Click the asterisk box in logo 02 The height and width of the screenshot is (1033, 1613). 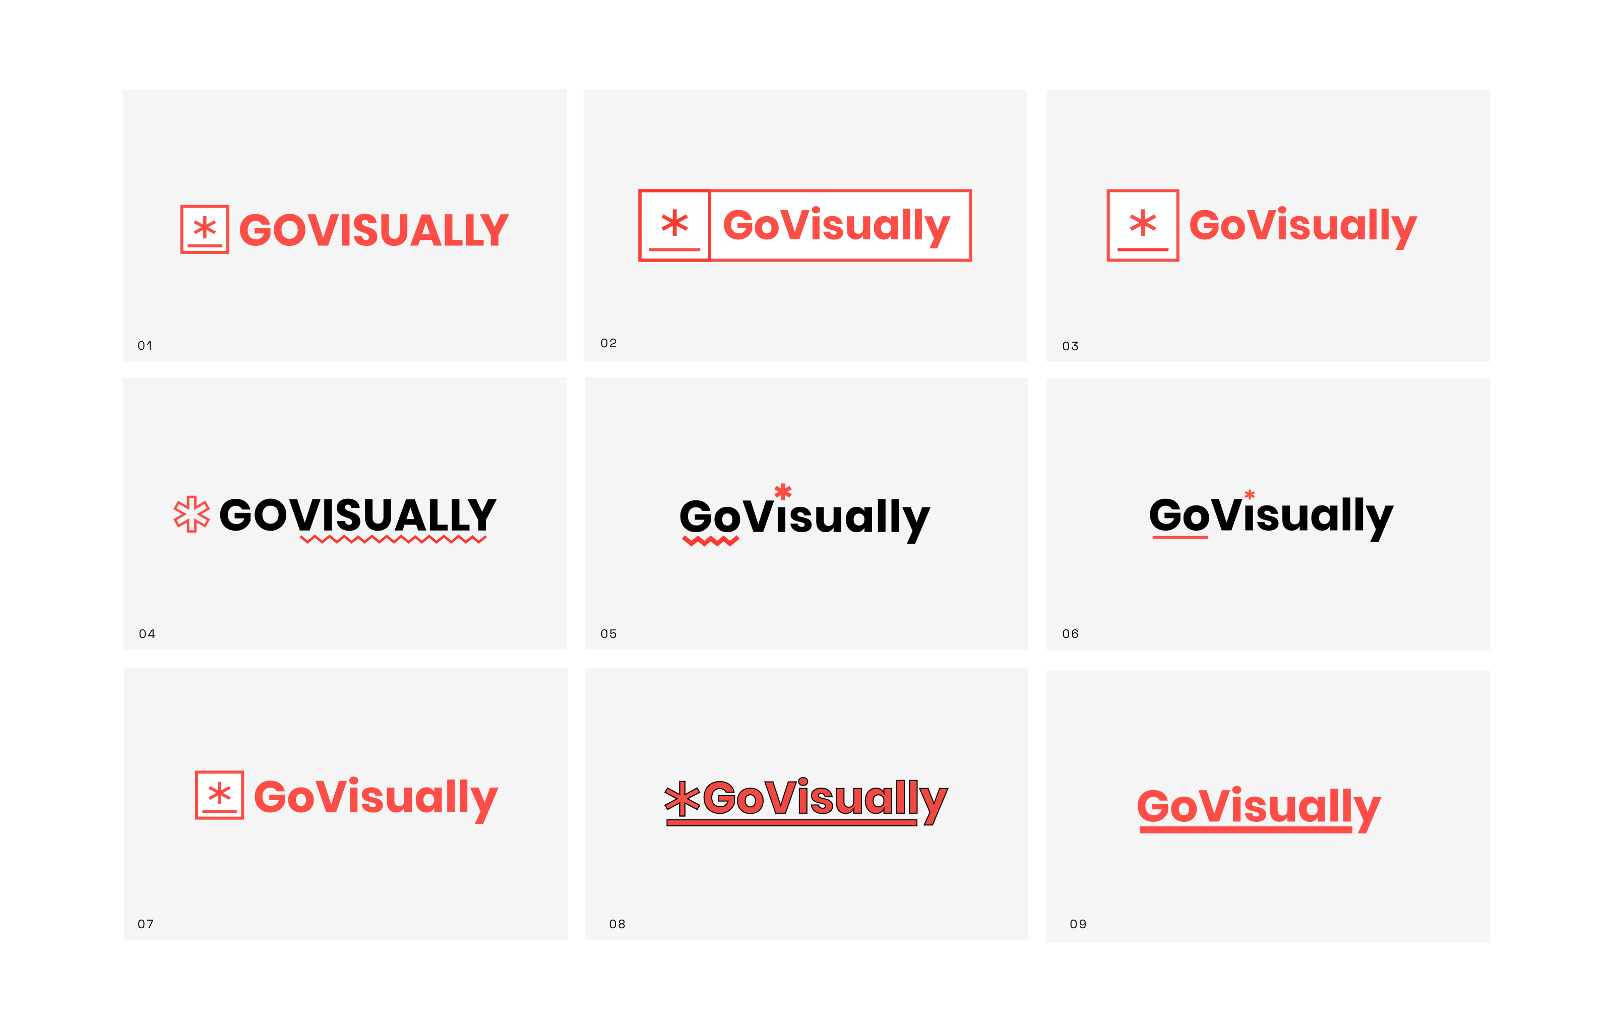click(x=673, y=225)
